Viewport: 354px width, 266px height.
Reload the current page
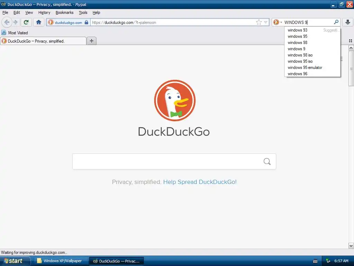[26, 22]
